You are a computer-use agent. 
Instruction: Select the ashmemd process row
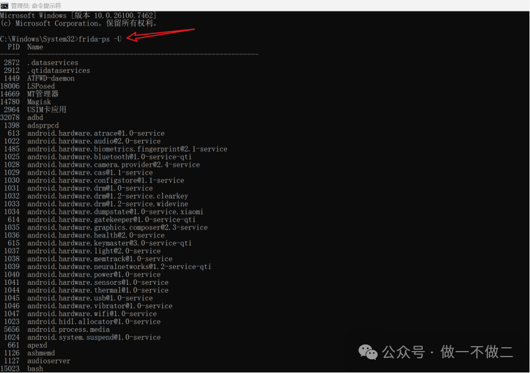[x=30, y=353]
